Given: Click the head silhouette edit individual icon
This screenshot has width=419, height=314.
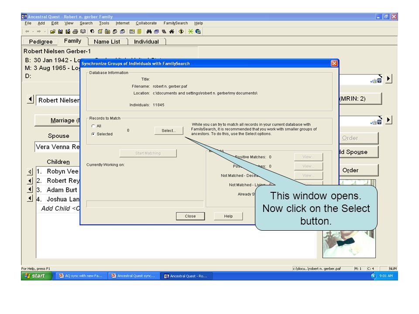Looking at the screenshot, I should [x=92, y=31].
